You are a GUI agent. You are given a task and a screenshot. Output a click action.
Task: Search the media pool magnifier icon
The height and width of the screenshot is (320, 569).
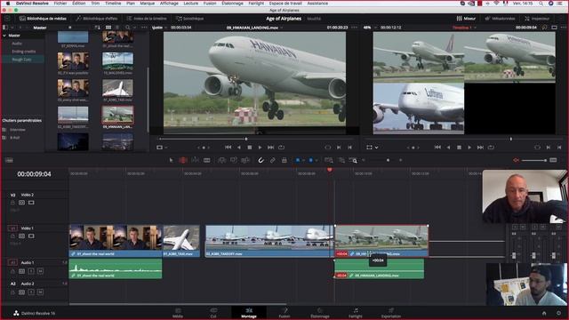(127, 28)
